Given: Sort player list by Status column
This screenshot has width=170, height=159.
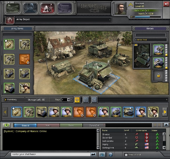Looking at the screenshot, I should pyautogui.click(x=154, y=130).
